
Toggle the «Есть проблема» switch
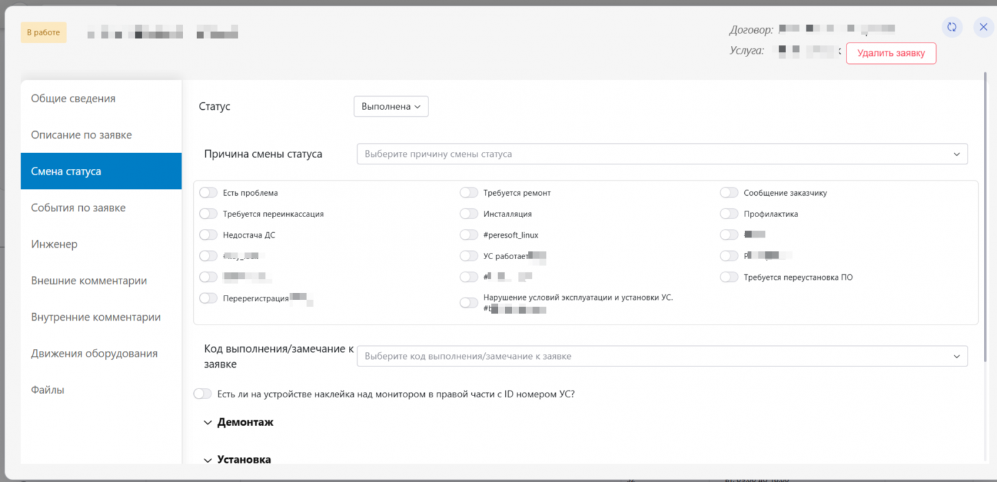208,193
